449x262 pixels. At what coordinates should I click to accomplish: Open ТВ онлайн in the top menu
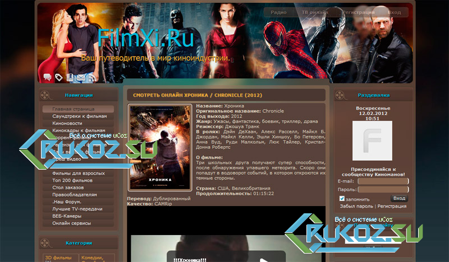[315, 12]
